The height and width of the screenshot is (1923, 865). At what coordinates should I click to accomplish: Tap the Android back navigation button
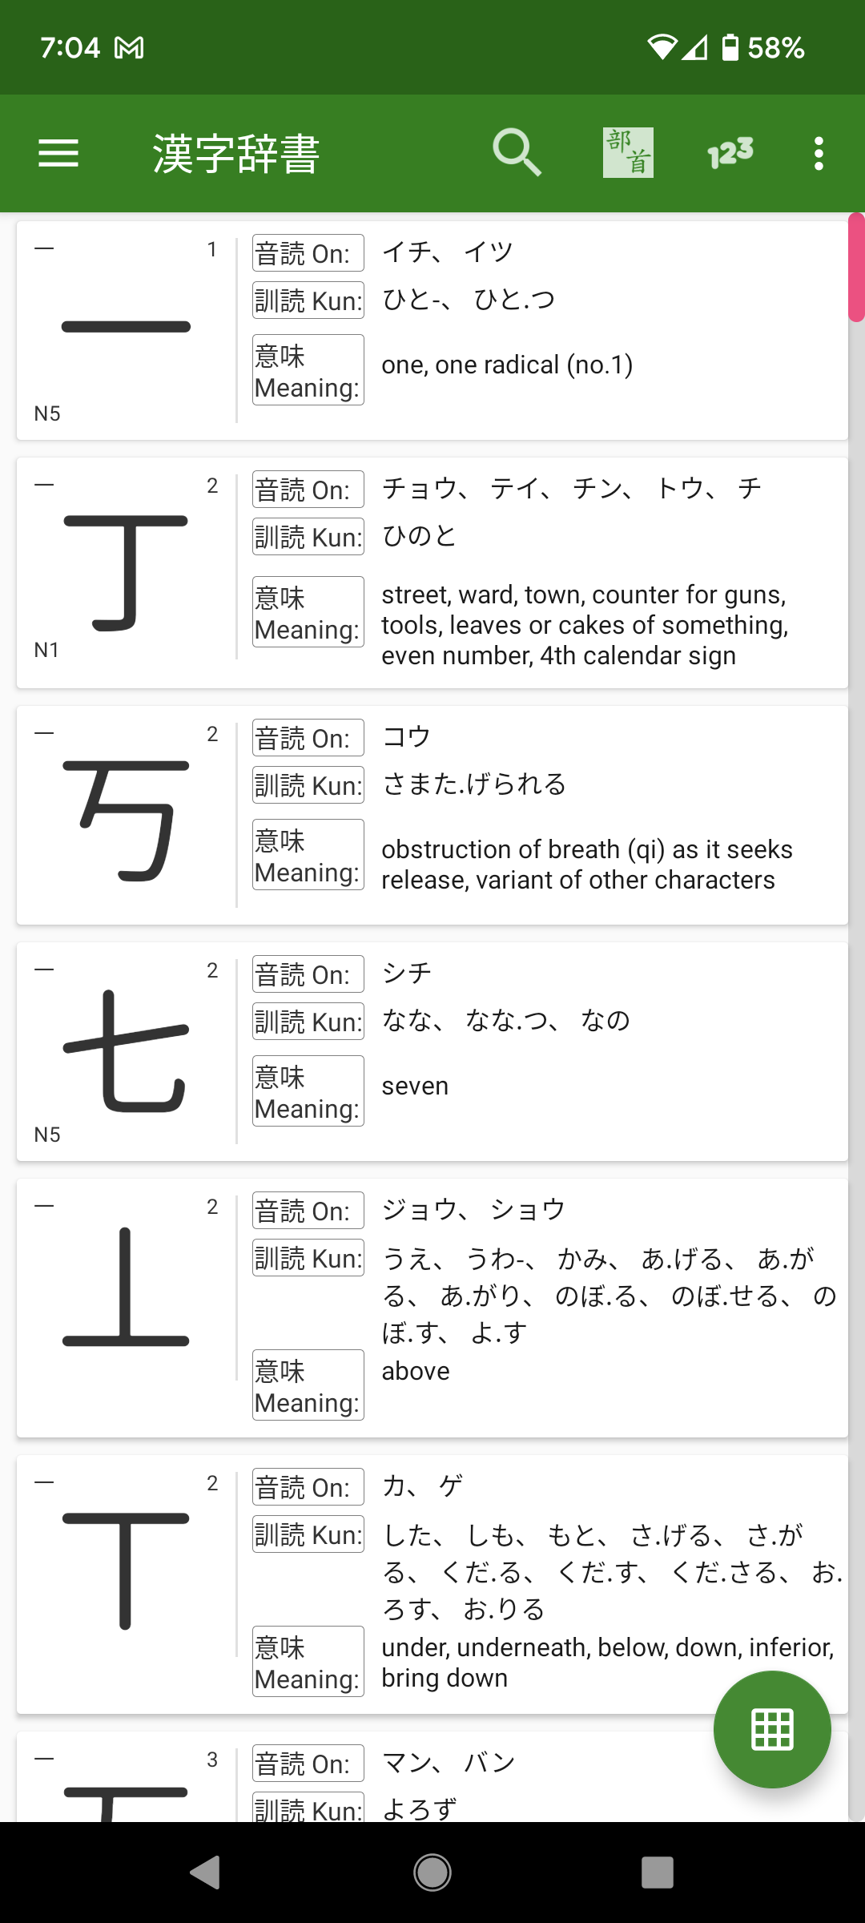pos(205,1873)
